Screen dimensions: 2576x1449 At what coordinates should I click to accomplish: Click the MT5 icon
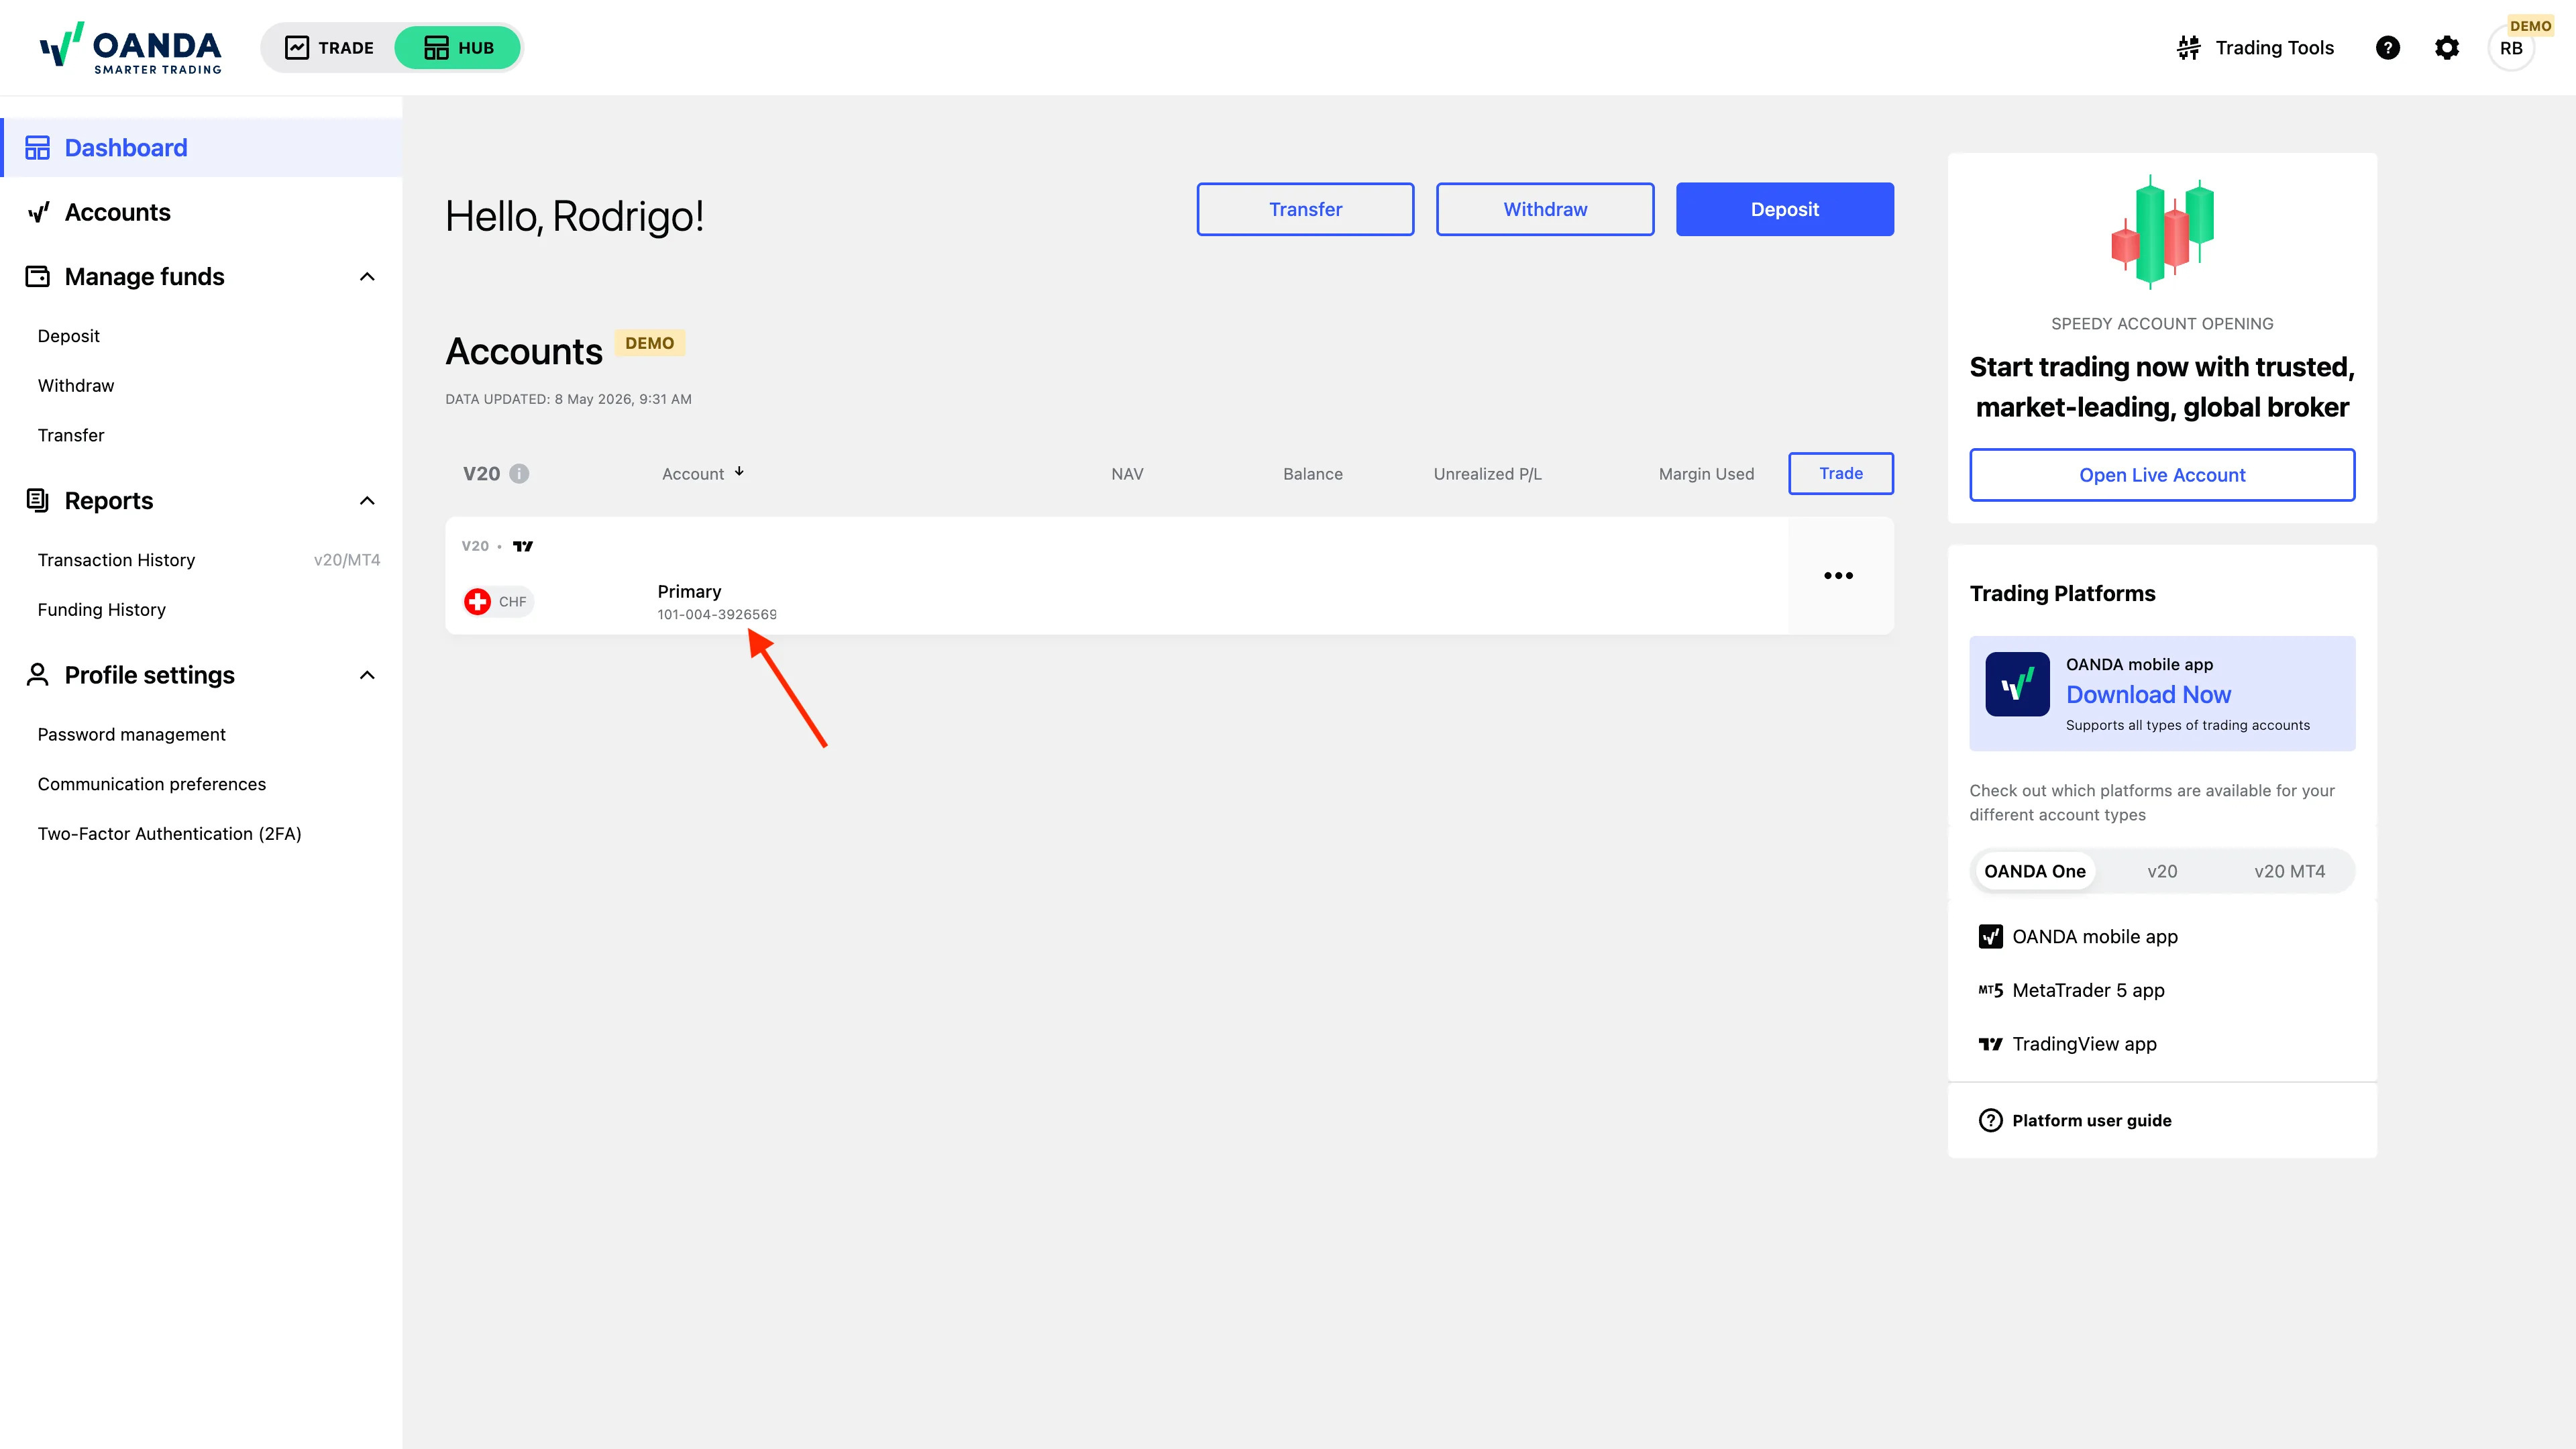(1990, 991)
